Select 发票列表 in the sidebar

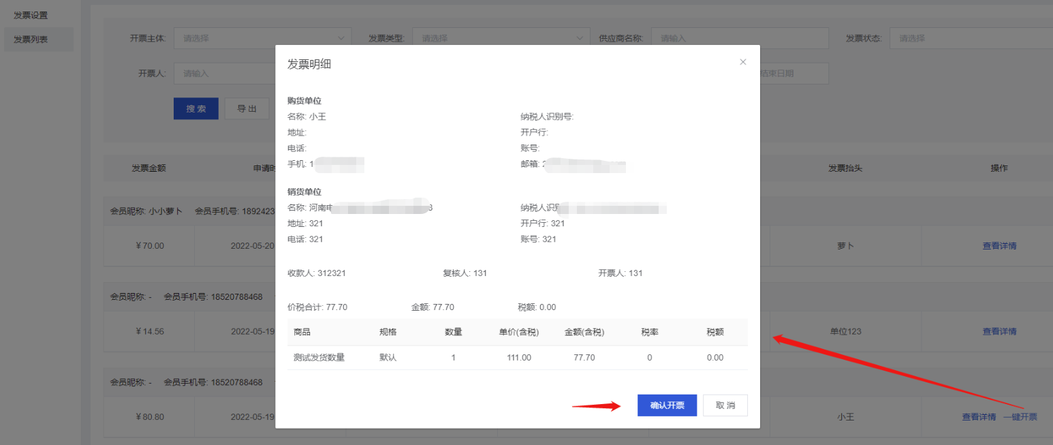point(31,40)
